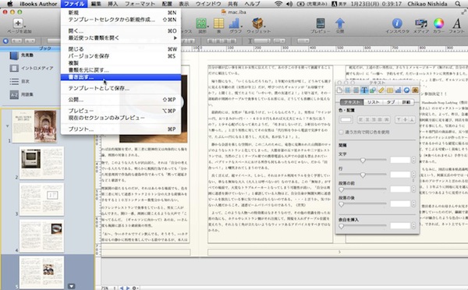The width and height of the screenshot is (468, 290).
Task: Select the Widget inspector icon
Action: click(x=415, y=90)
